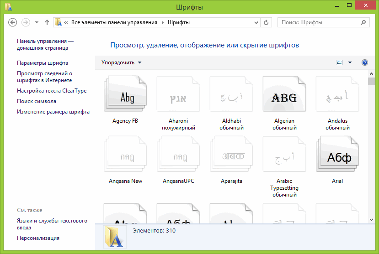Screen dimensions: 379x254
Task: Open the address bar history dropdown
Action: (255, 22)
